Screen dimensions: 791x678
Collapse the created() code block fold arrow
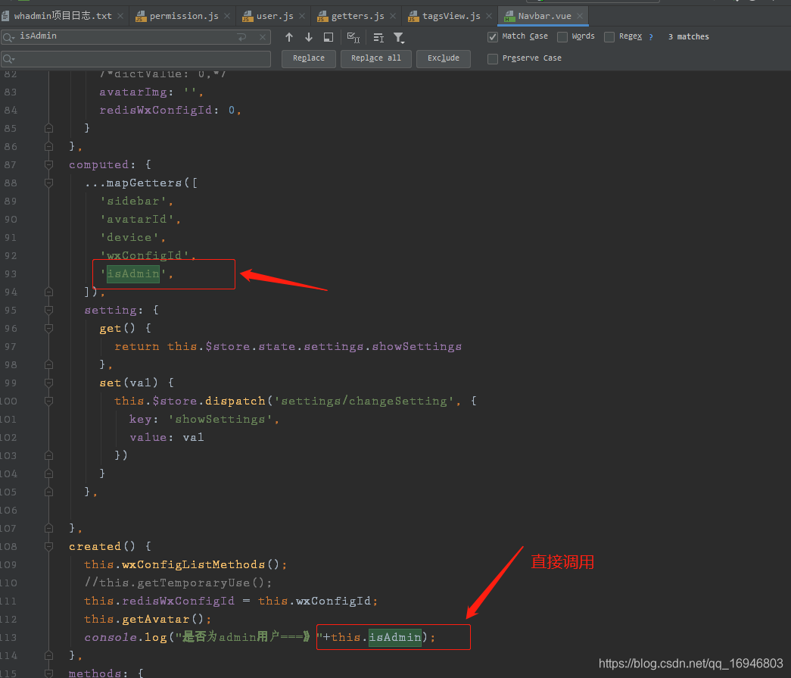click(x=48, y=546)
